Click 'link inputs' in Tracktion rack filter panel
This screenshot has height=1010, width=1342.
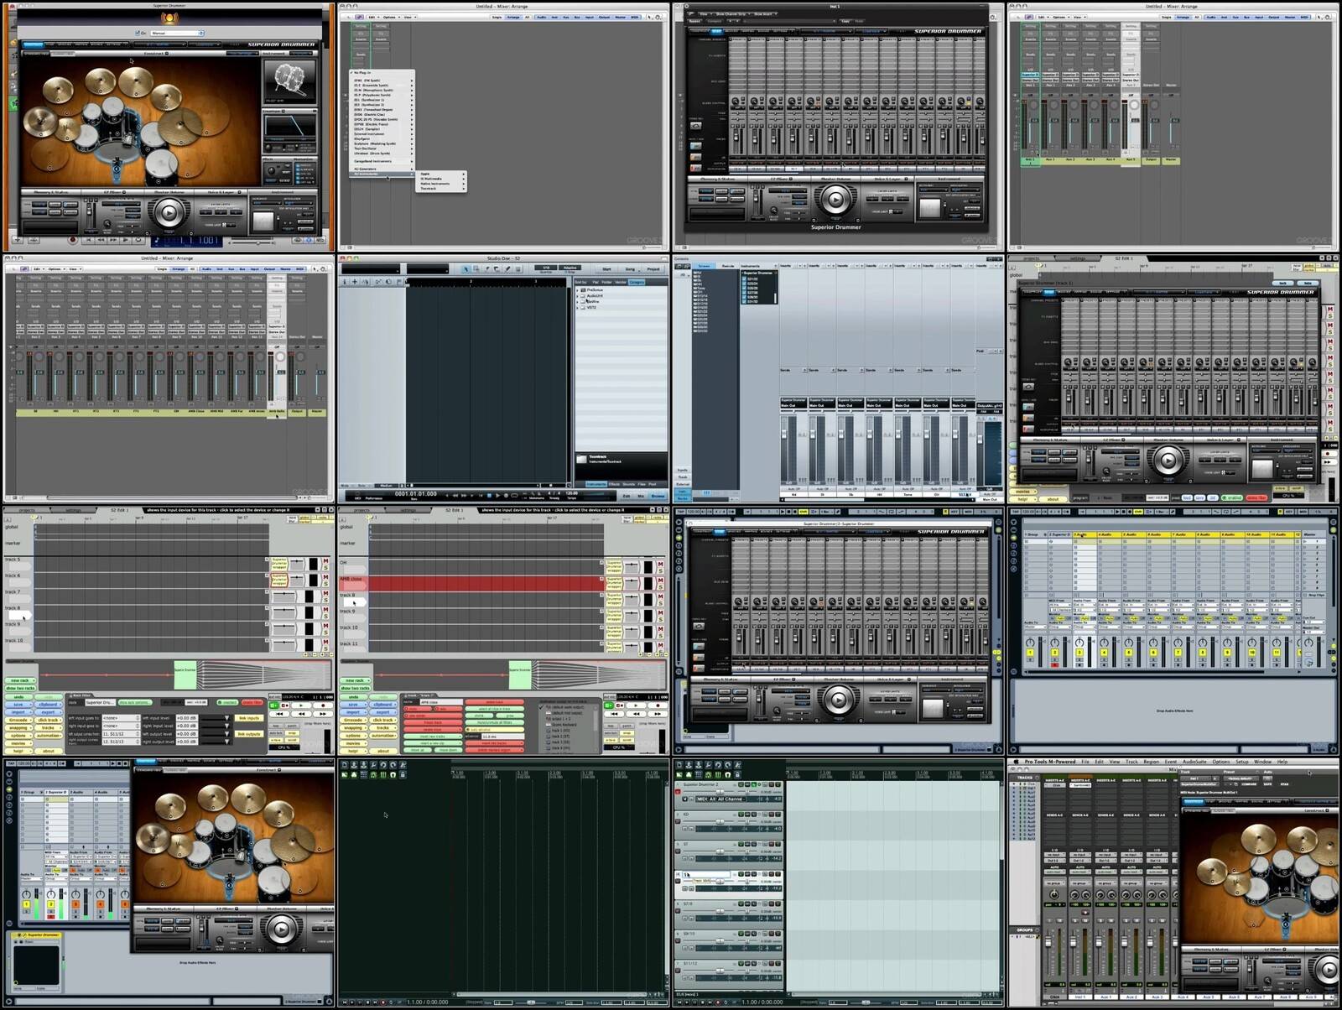tap(249, 718)
